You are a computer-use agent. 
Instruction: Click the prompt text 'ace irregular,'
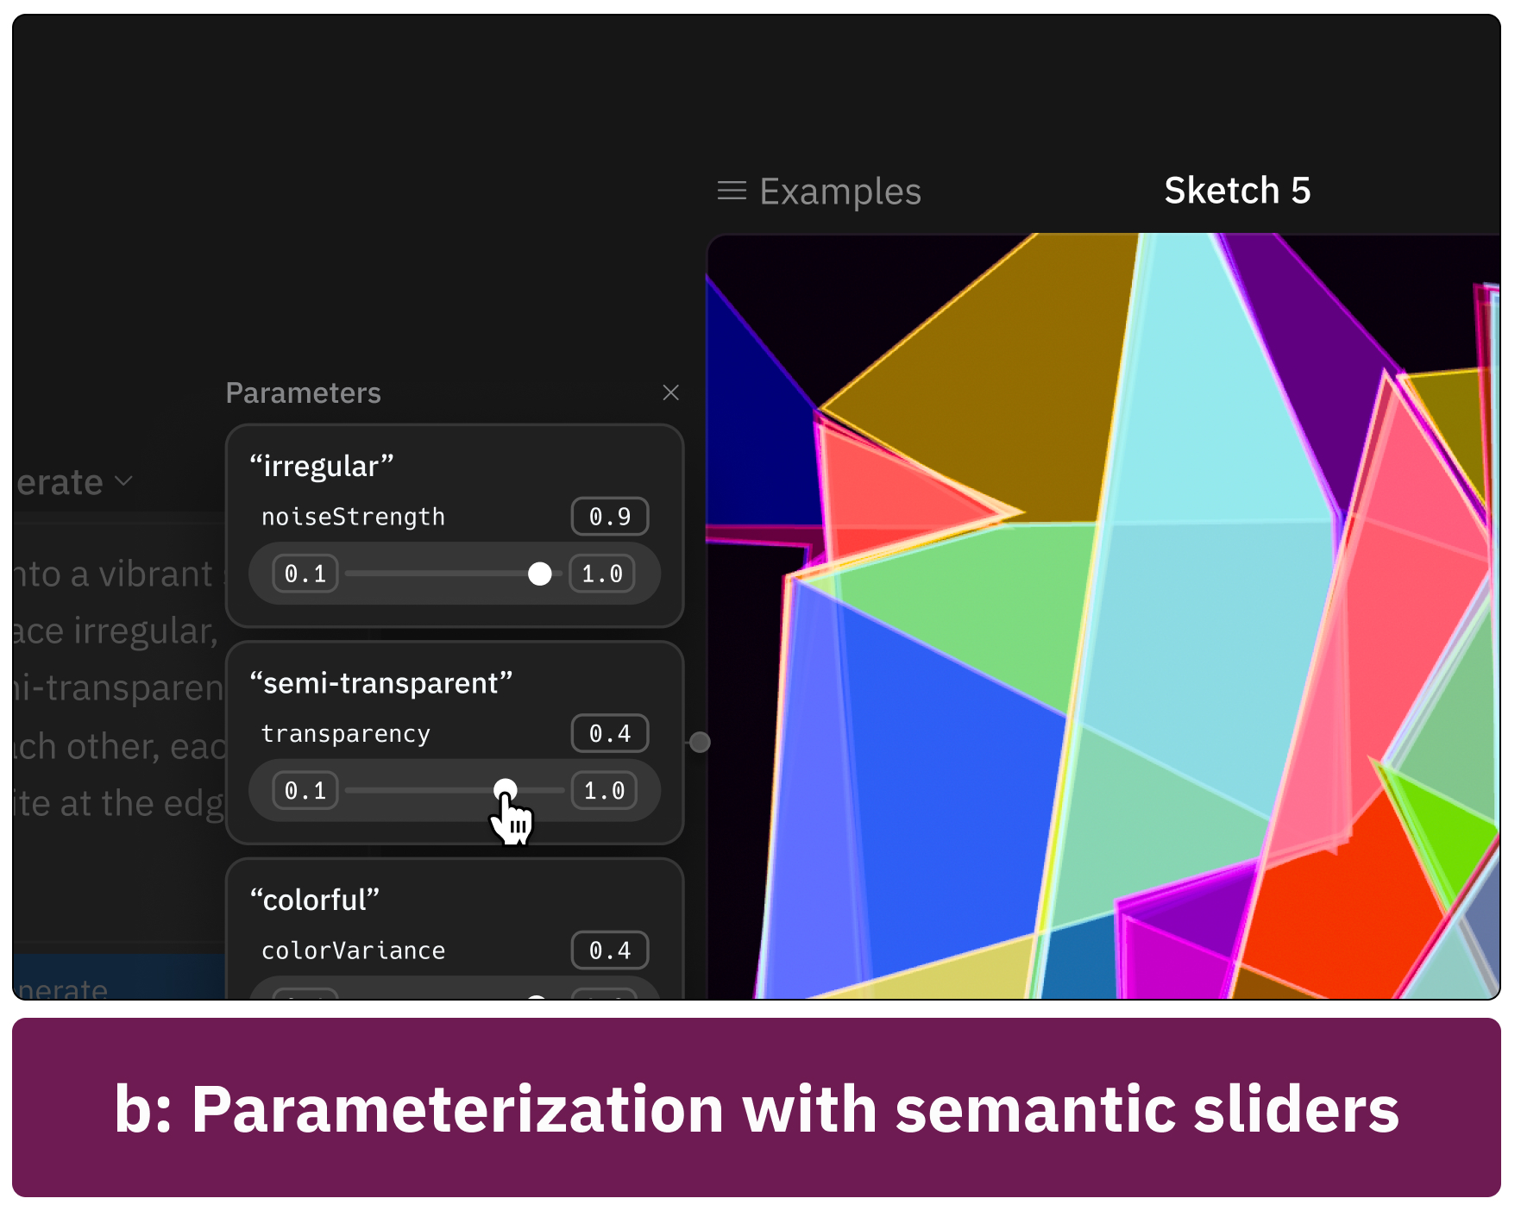(x=116, y=631)
